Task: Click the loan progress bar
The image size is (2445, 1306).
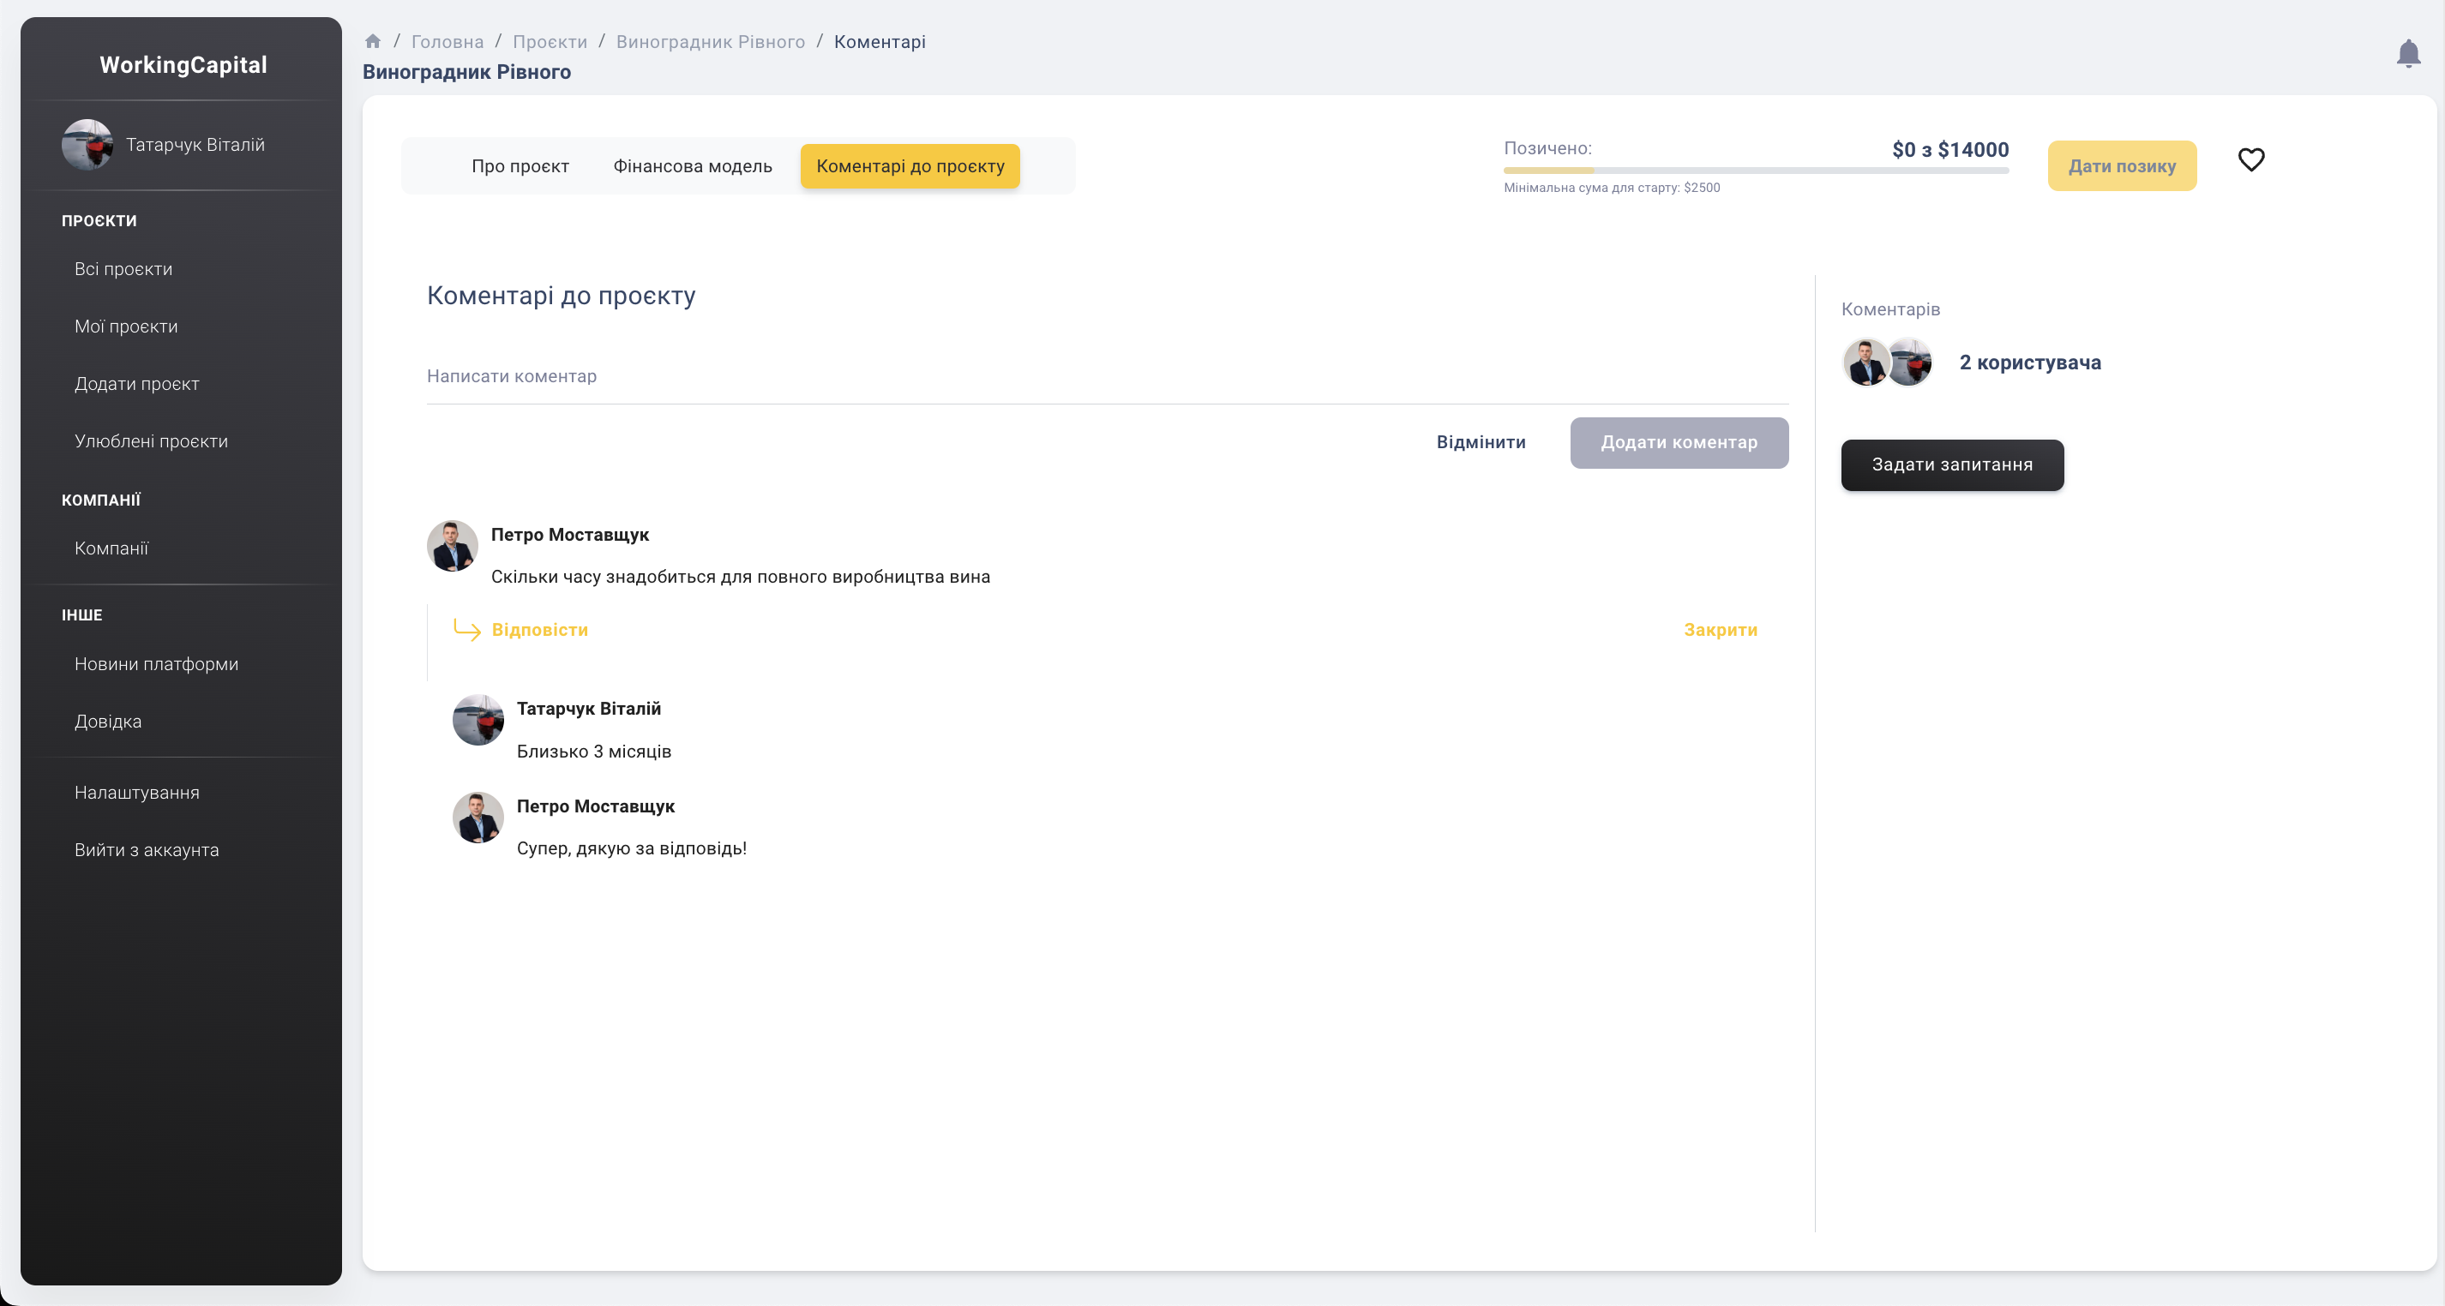Action: pyautogui.click(x=1755, y=171)
